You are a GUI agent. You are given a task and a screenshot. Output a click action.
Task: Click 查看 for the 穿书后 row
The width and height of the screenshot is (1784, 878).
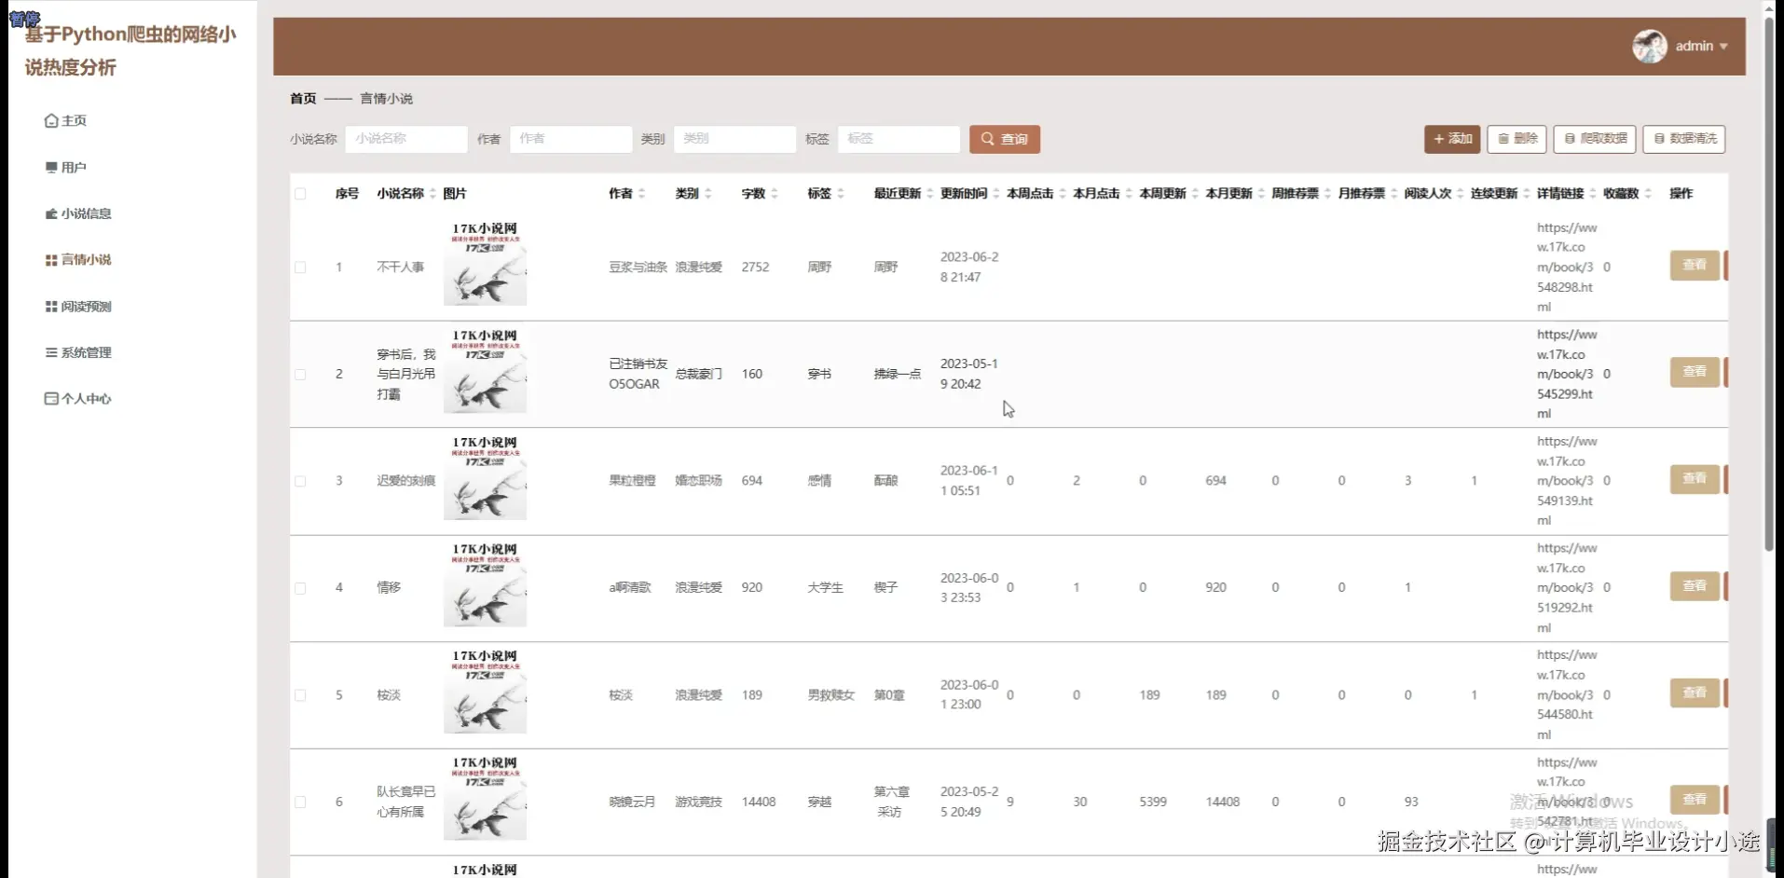pyautogui.click(x=1694, y=372)
